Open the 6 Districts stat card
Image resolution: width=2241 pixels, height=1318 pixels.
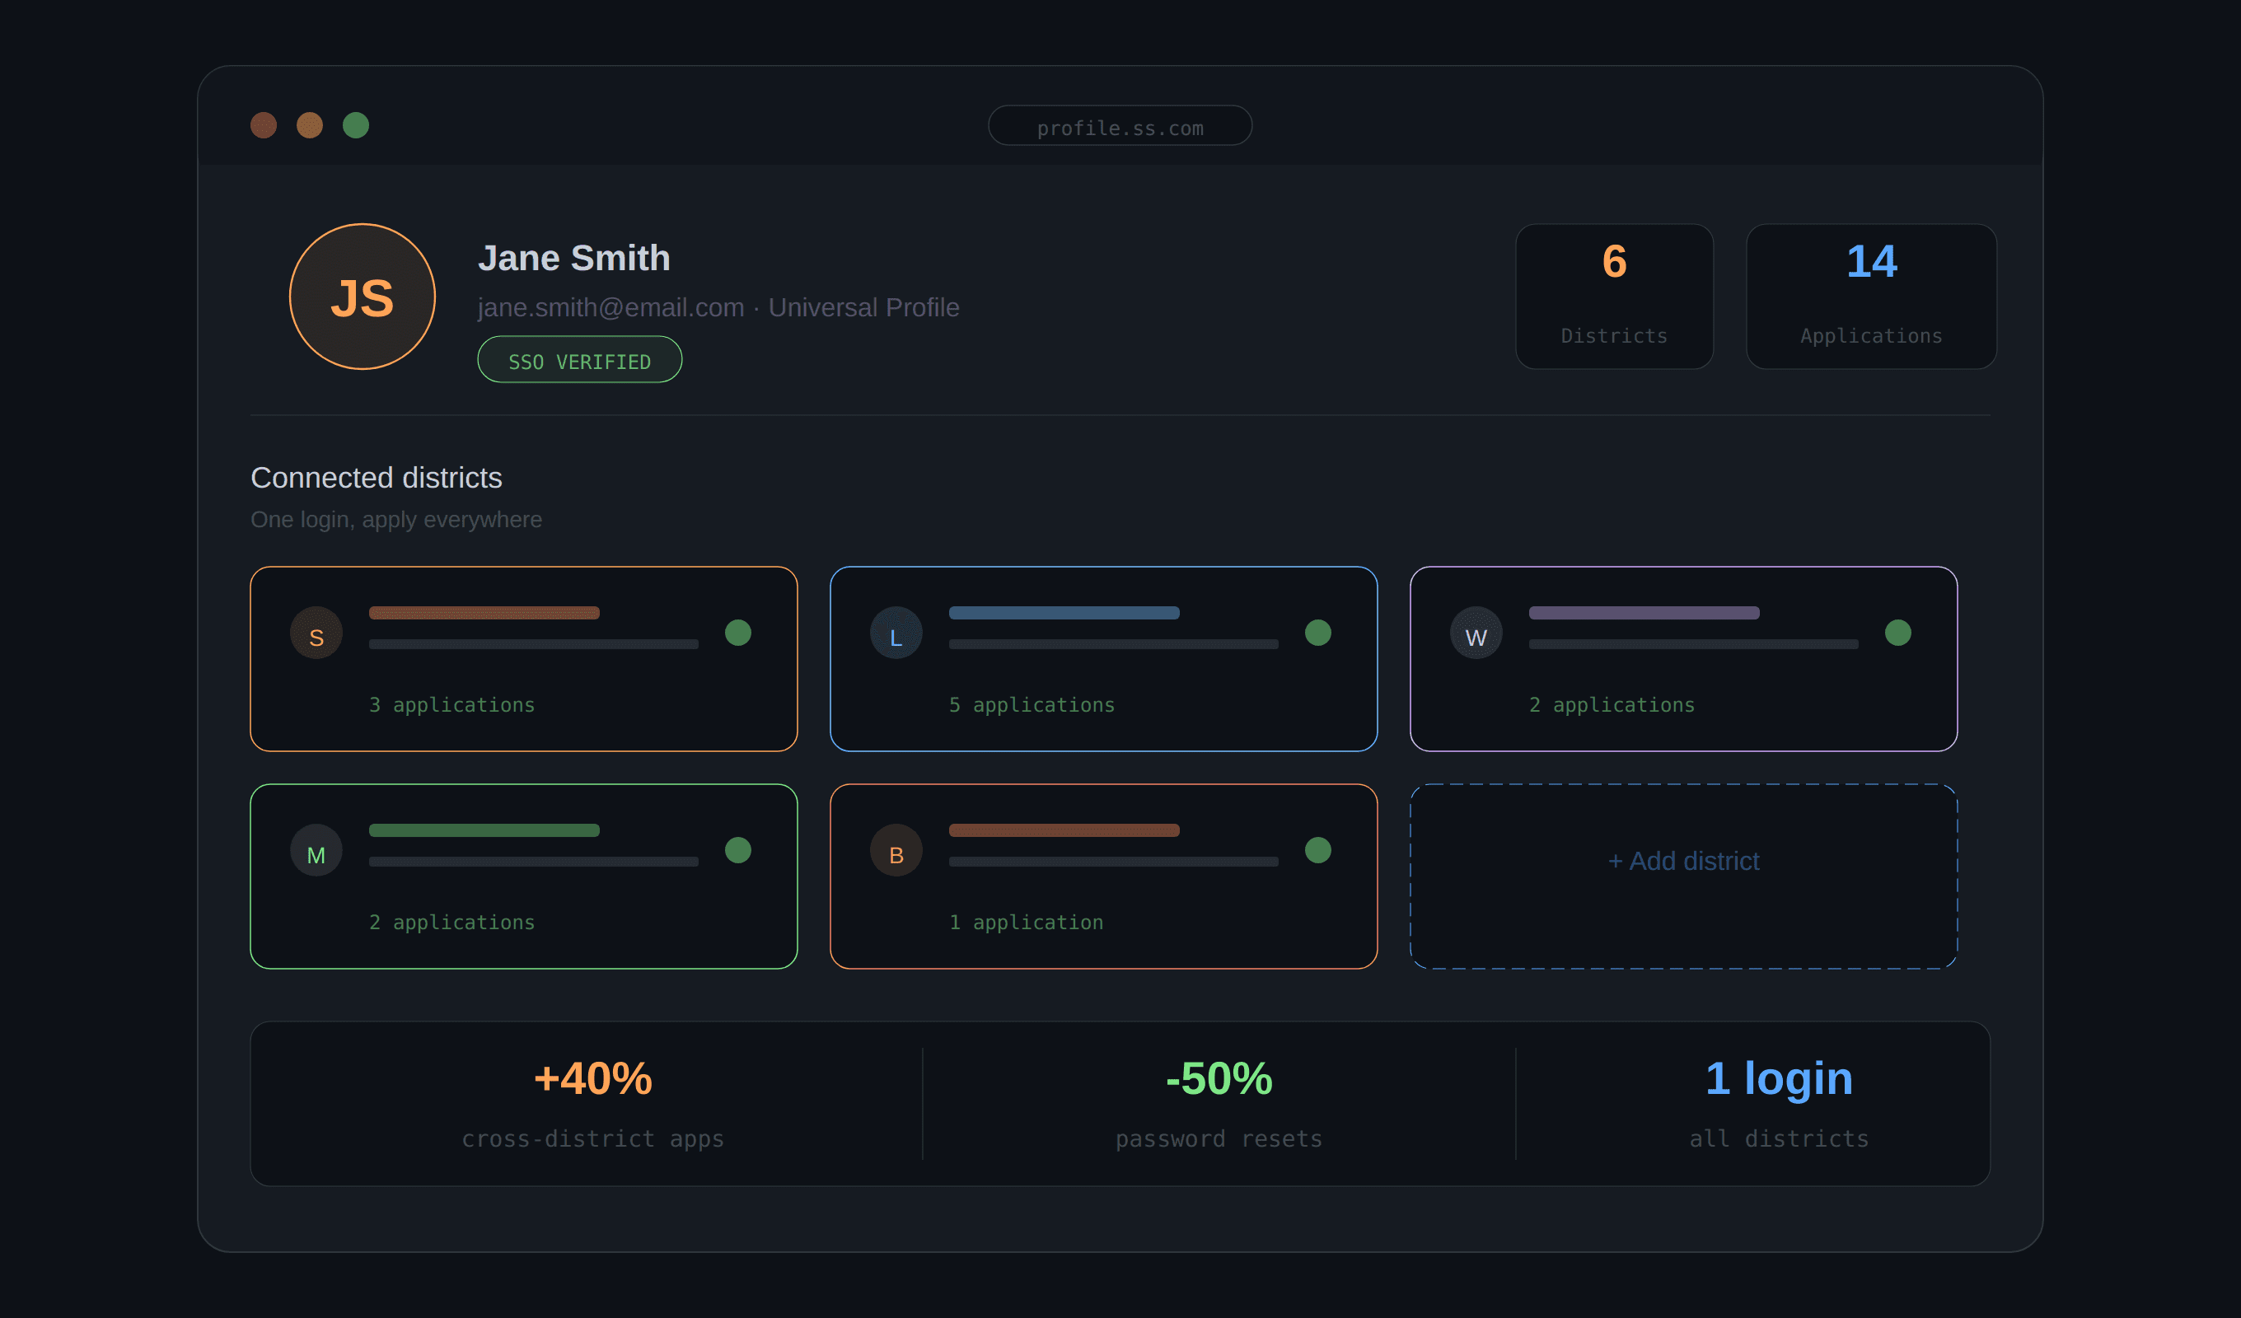pyautogui.click(x=1613, y=297)
